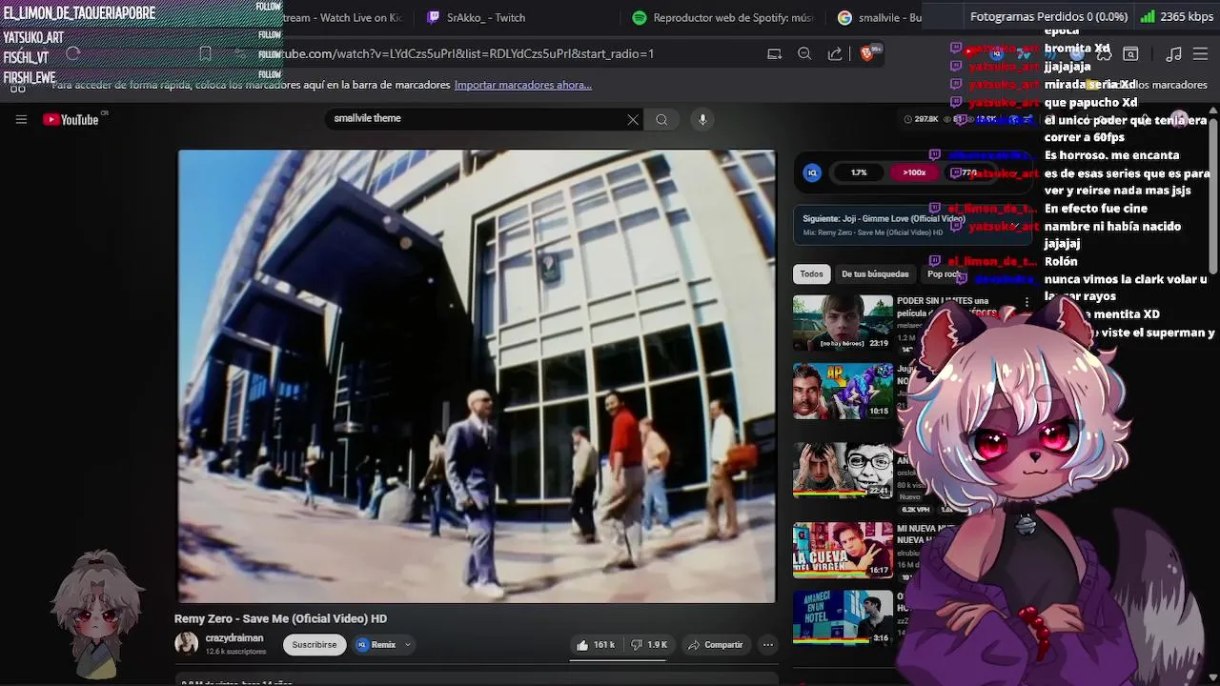Open the PODER SIN LIMITES video thumbnail
1220x686 pixels.
843,323
